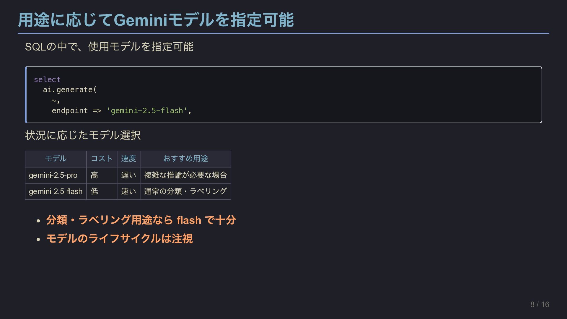Click the bullet stating flash is sufficient
Screen dimensions: 567x319
point(141,220)
